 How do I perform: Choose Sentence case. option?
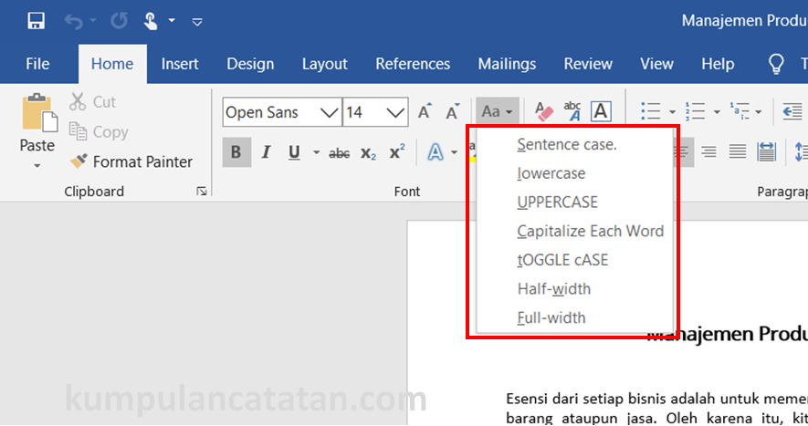(575, 144)
